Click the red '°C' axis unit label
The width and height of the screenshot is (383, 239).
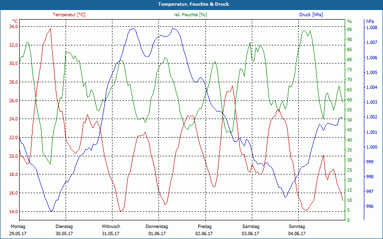point(15,22)
